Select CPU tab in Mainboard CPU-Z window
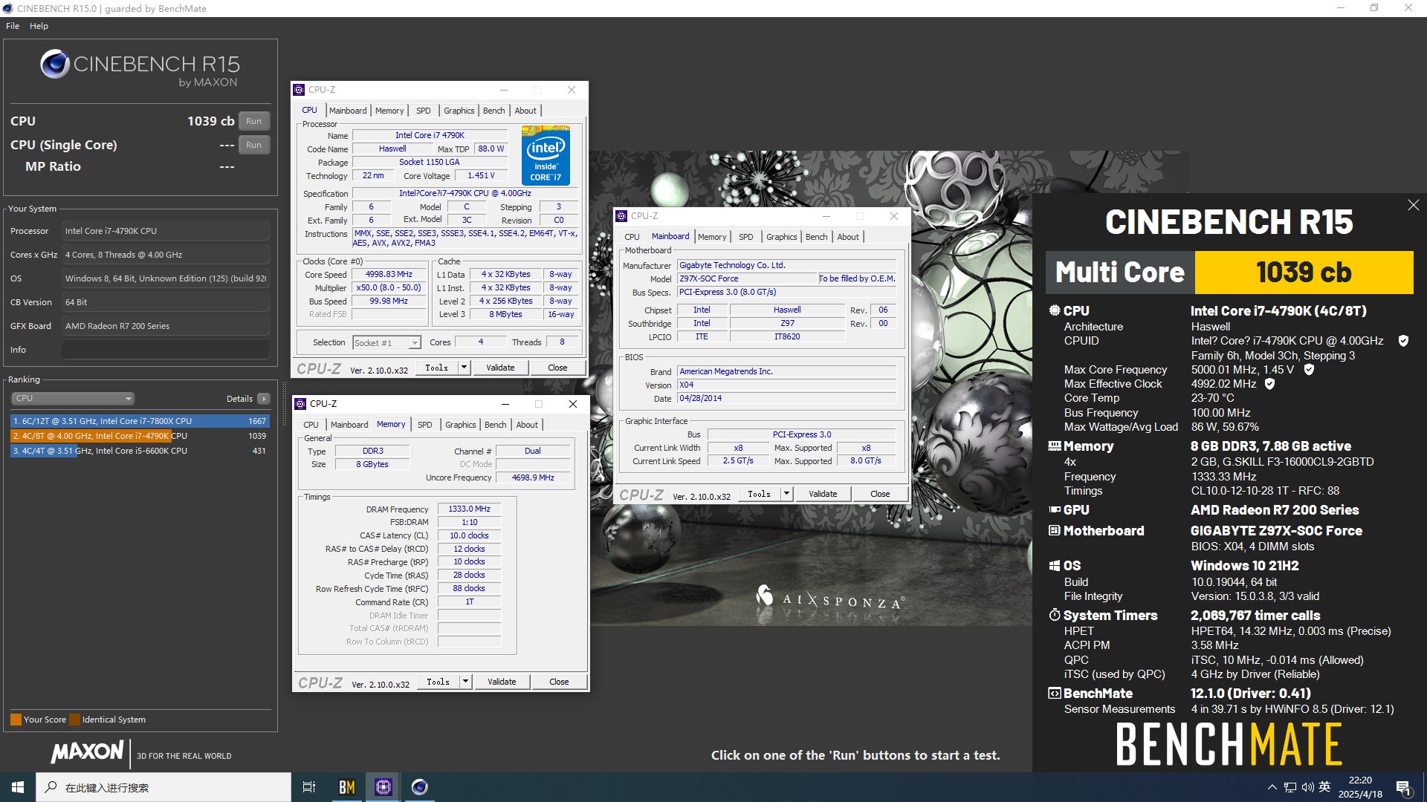The width and height of the screenshot is (1427, 802). point(632,237)
